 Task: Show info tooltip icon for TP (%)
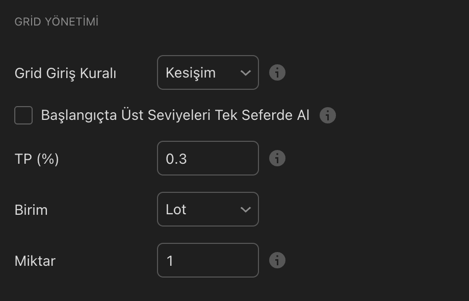[277, 159]
